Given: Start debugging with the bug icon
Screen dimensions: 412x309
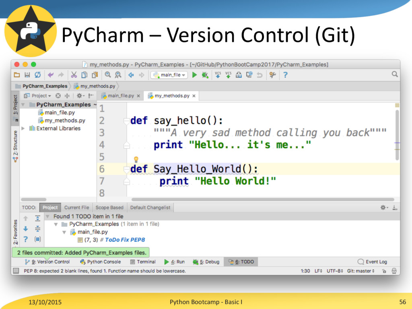Looking at the screenshot, I should (205, 75).
